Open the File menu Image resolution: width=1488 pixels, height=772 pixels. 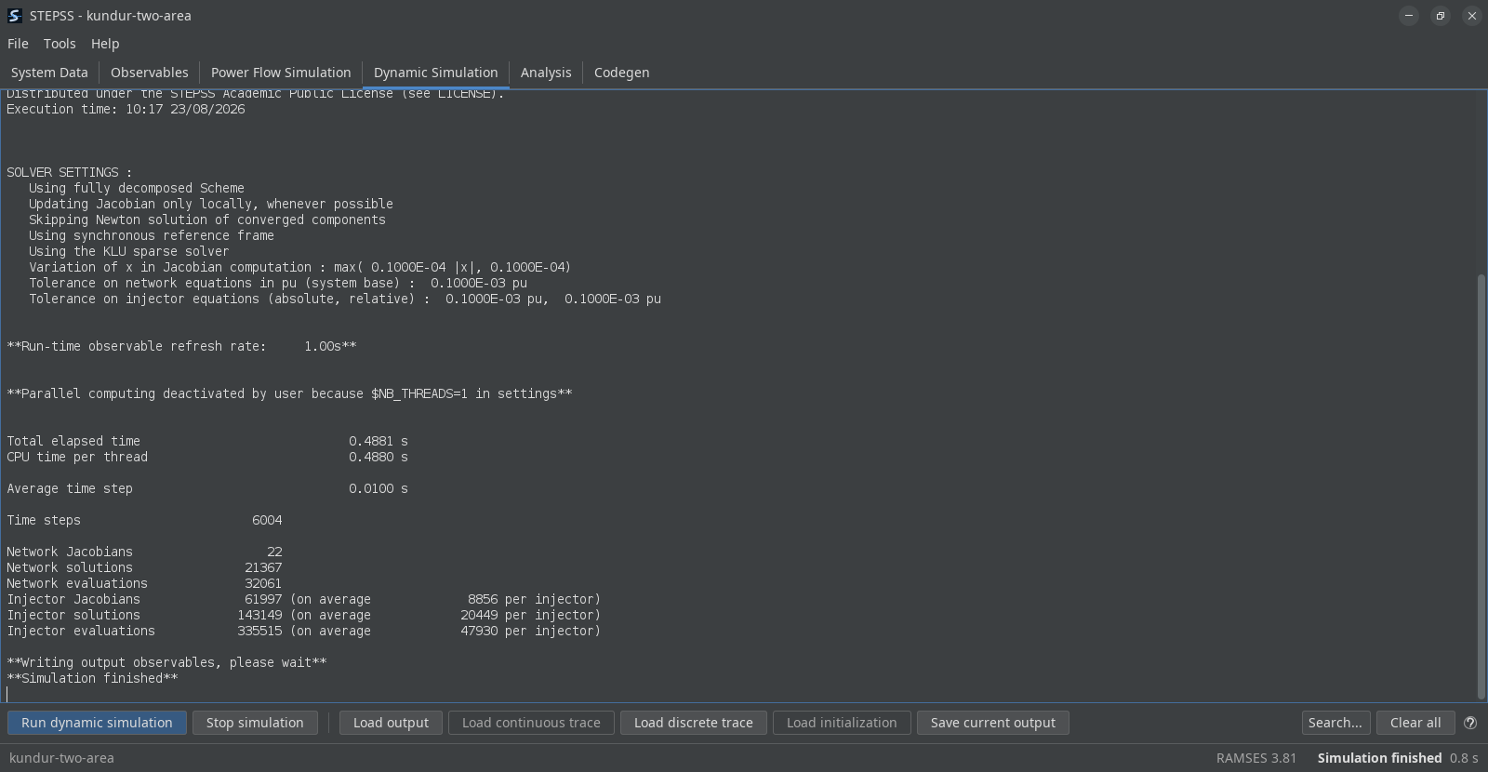point(18,44)
